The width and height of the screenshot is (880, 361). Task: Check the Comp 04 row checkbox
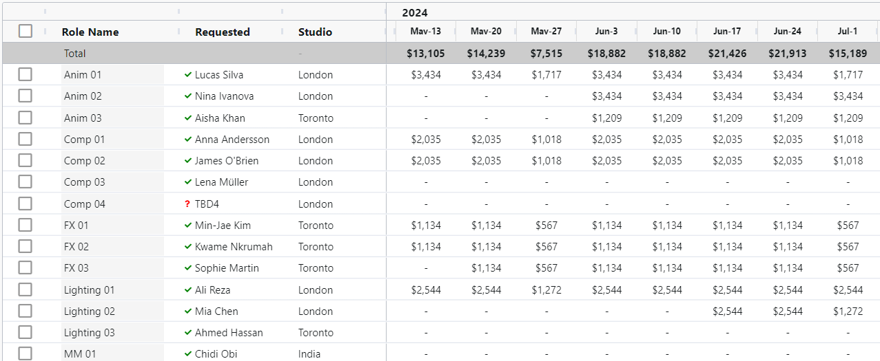[25, 204]
